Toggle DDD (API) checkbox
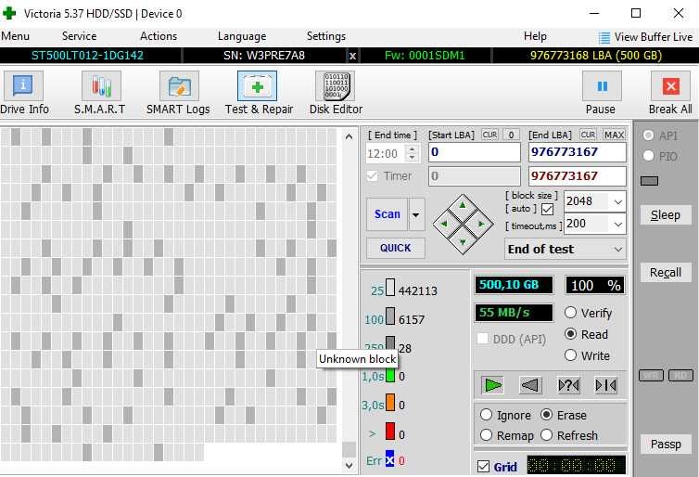 pyautogui.click(x=483, y=338)
